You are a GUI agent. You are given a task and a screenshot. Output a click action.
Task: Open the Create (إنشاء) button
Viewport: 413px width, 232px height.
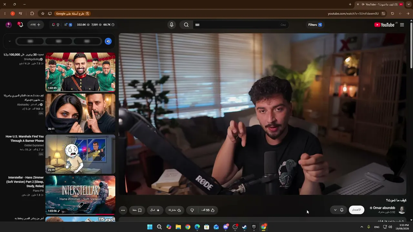[35, 25]
